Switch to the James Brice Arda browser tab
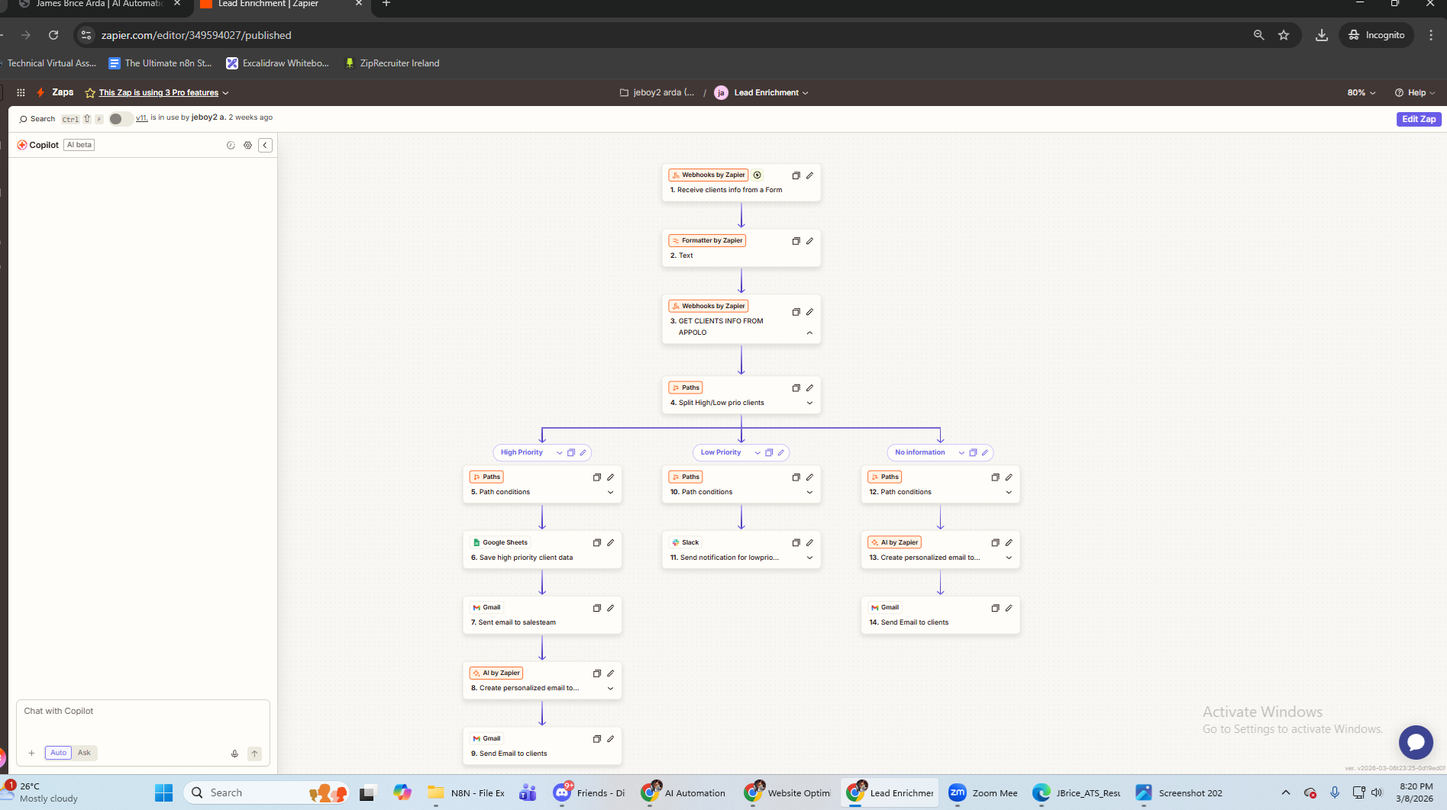1447x810 pixels. point(99,4)
